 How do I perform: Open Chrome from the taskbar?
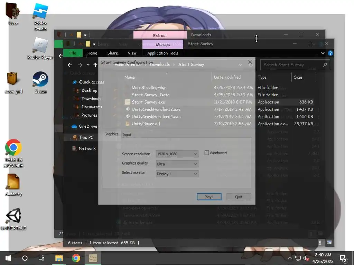click(x=76, y=258)
